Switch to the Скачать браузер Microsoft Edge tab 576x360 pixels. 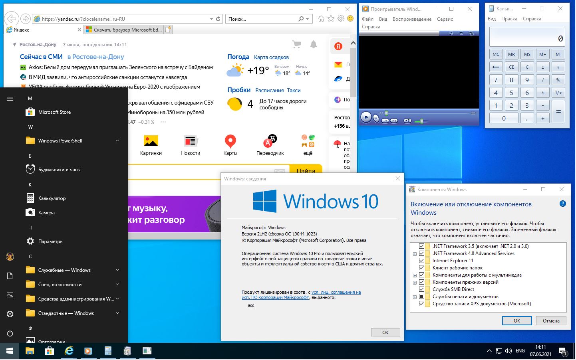124,30
